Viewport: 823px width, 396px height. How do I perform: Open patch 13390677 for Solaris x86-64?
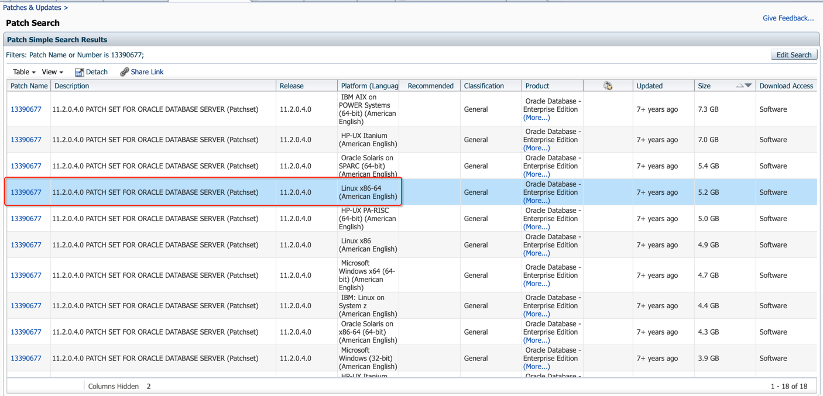coord(26,332)
